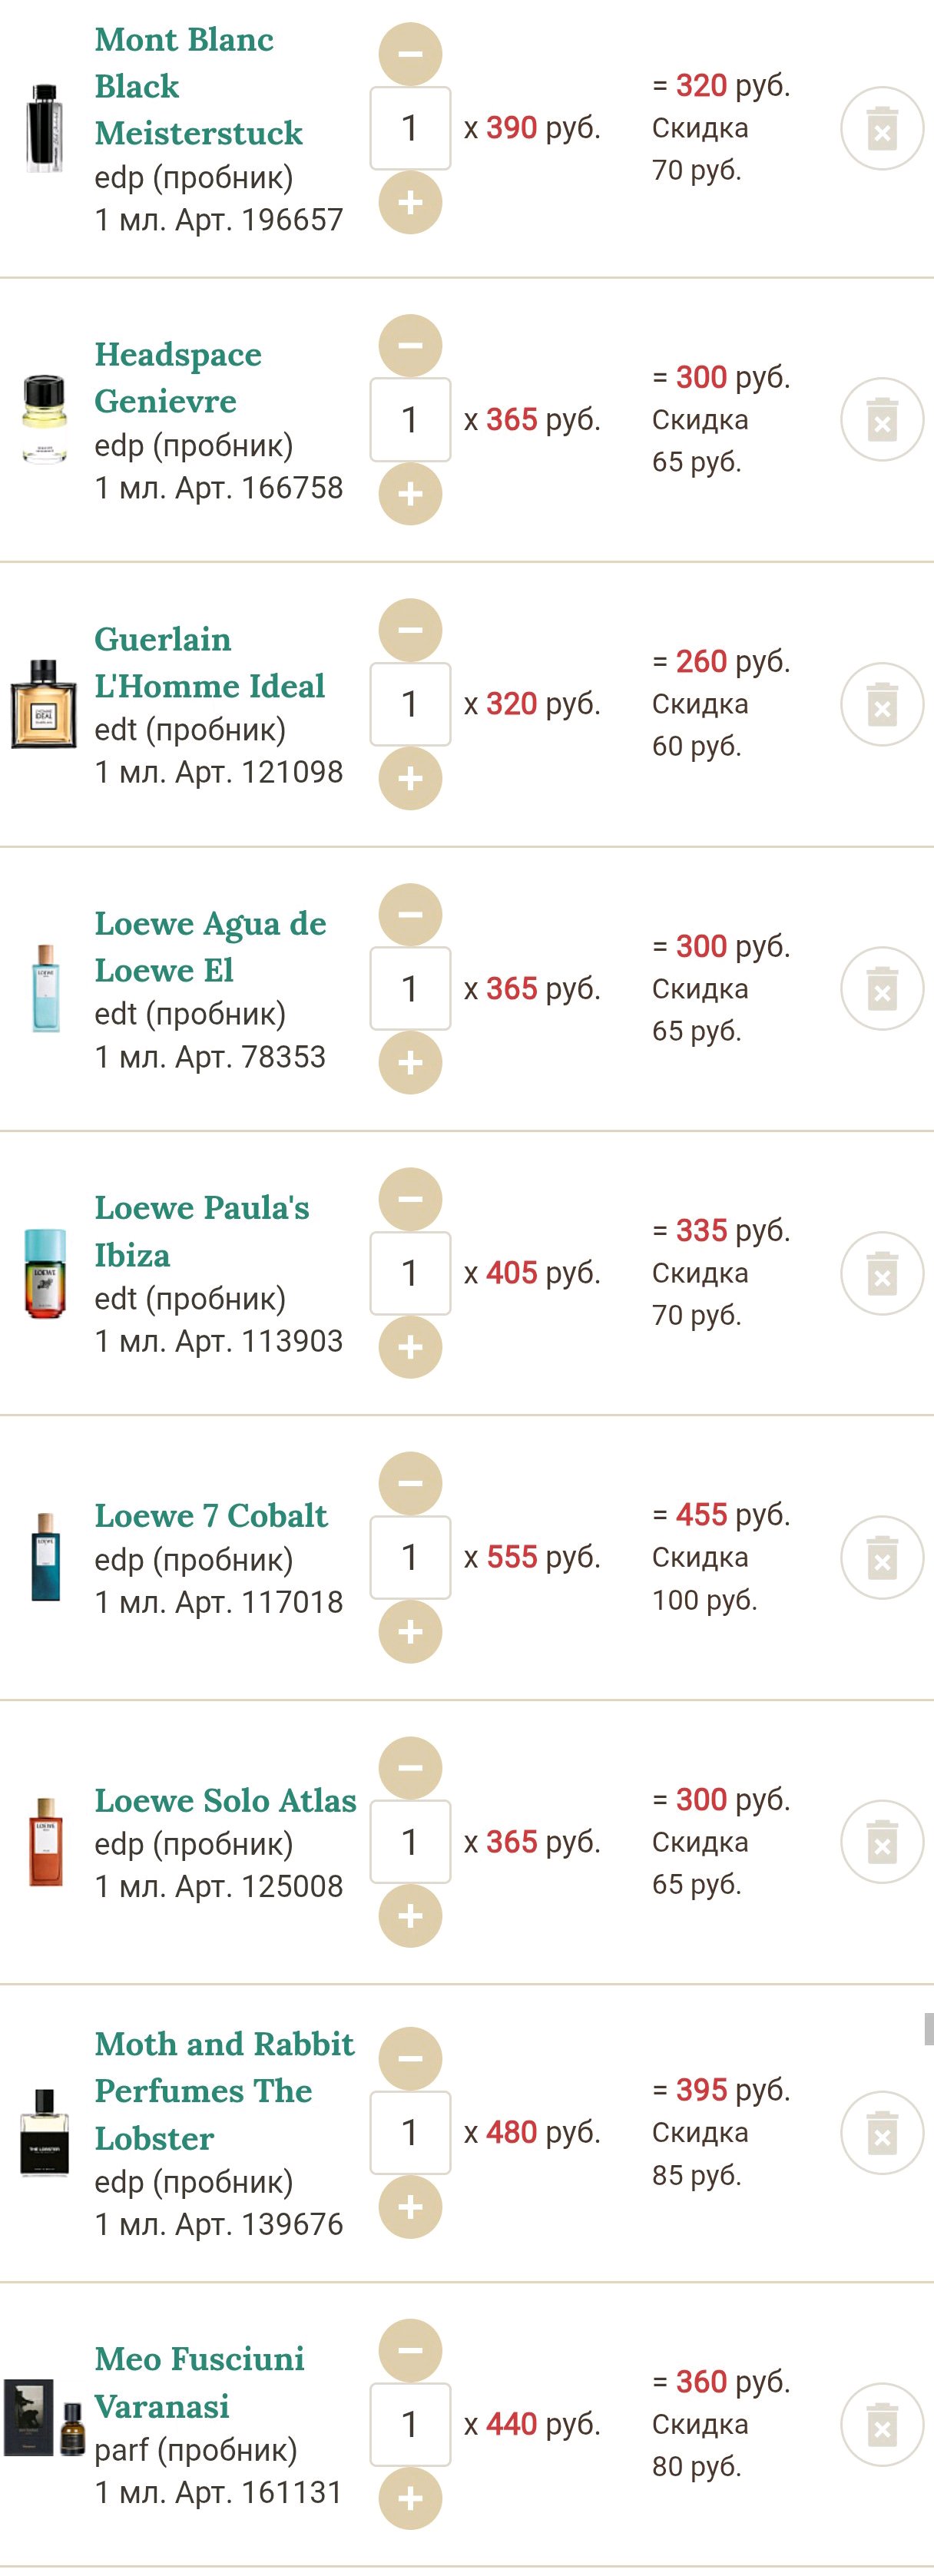Add one more Loewe 7 Cobalt

410,1632
